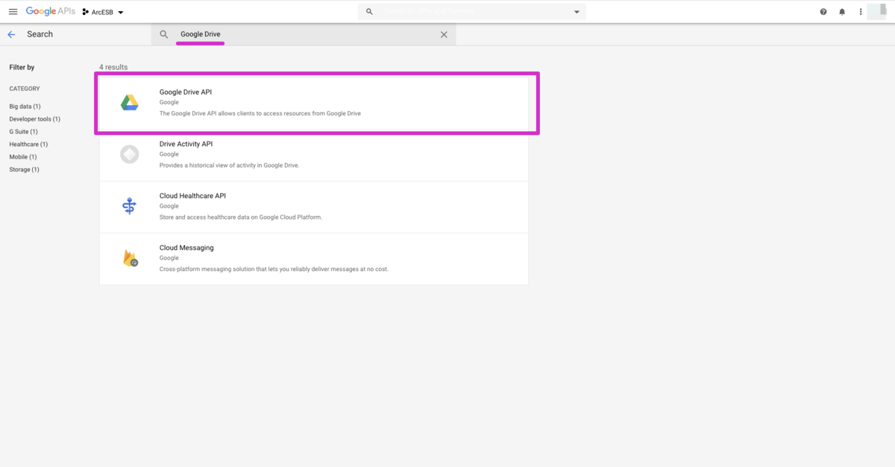This screenshot has height=467, width=895.
Task: Click 'Provides a historical view' description
Action: [229, 165]
